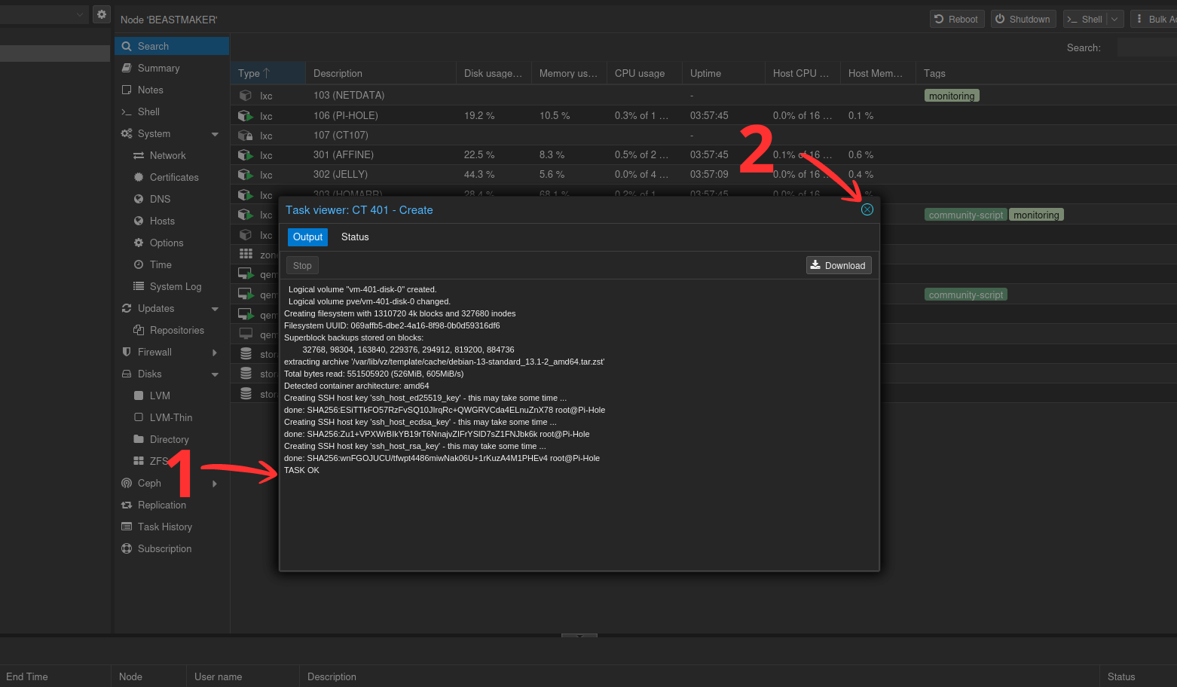Open the Replication sidebar item

(x=172, y=505)
